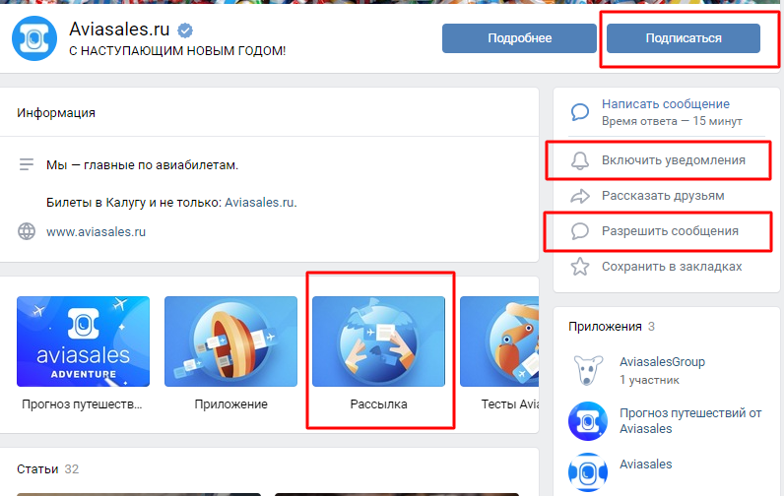Open the Статьи 32 section header
784x496 pixels.
[x=47, y=469]
